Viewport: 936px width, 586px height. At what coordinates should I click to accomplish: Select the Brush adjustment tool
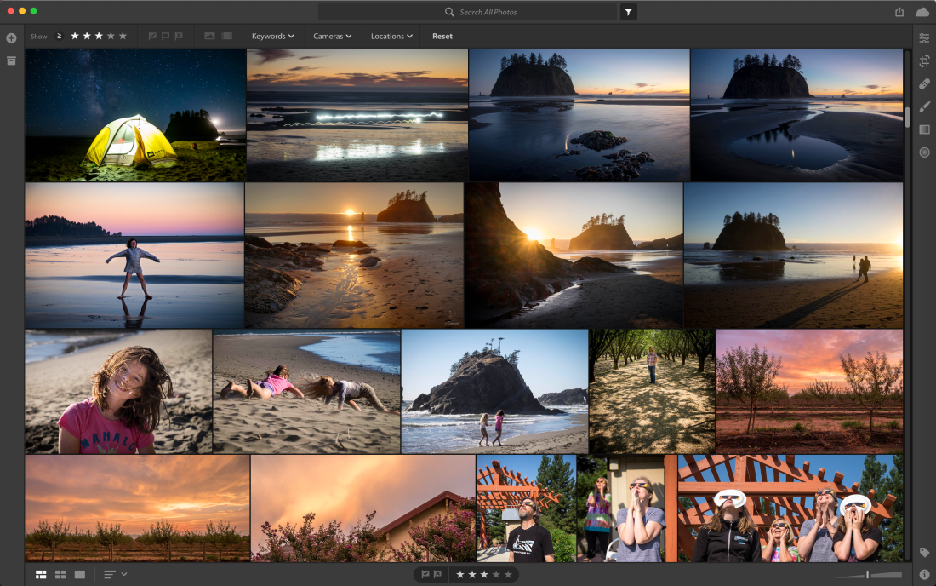(924, 106)
